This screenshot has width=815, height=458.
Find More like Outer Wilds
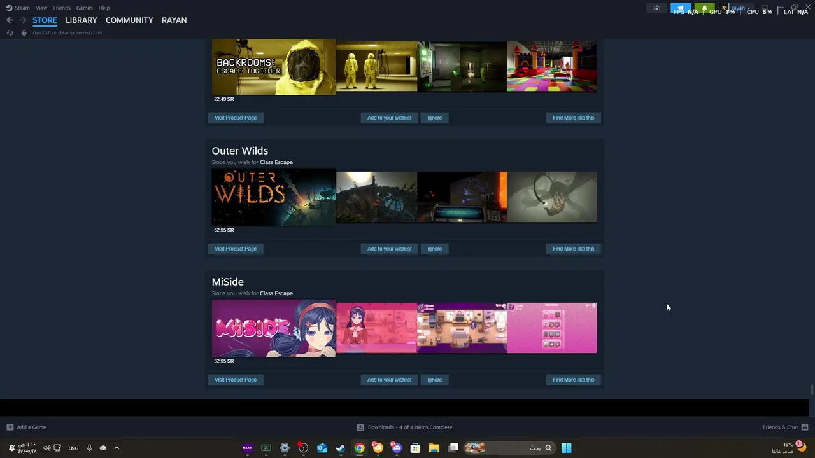coord(573,249)
